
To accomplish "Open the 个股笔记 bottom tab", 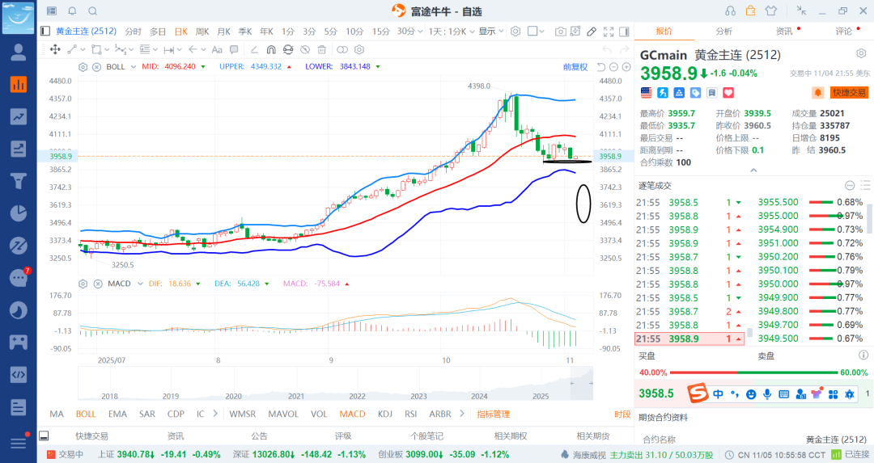I will [x=427, y=436].
